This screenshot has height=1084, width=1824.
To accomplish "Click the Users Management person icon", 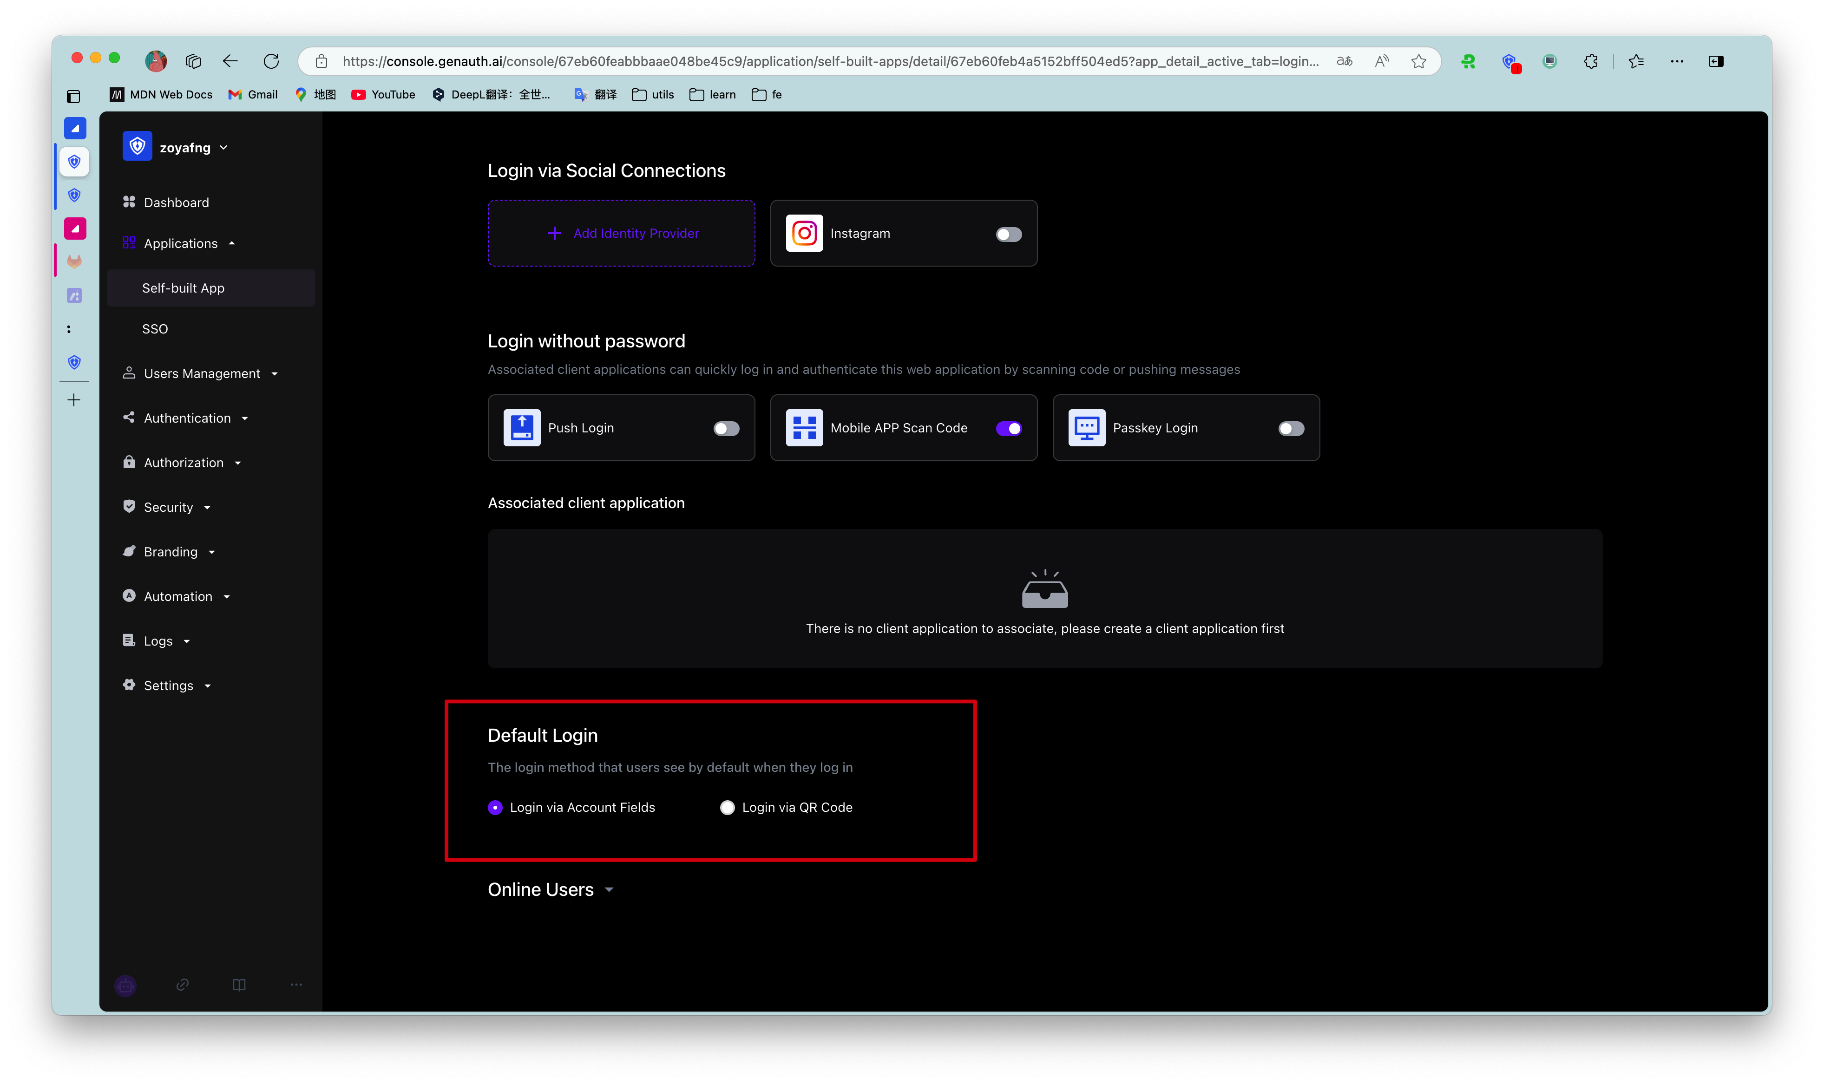I will tap(129, 373).
